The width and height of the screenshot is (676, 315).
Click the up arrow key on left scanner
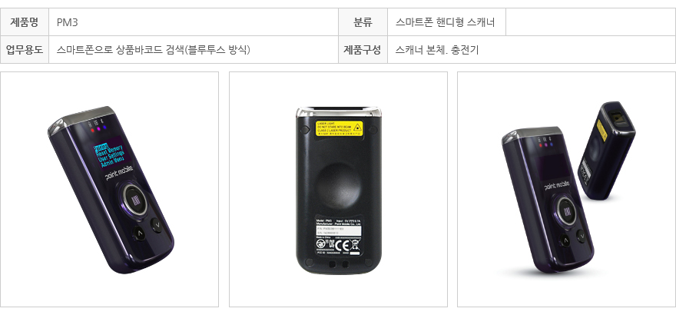click(139, 234)
